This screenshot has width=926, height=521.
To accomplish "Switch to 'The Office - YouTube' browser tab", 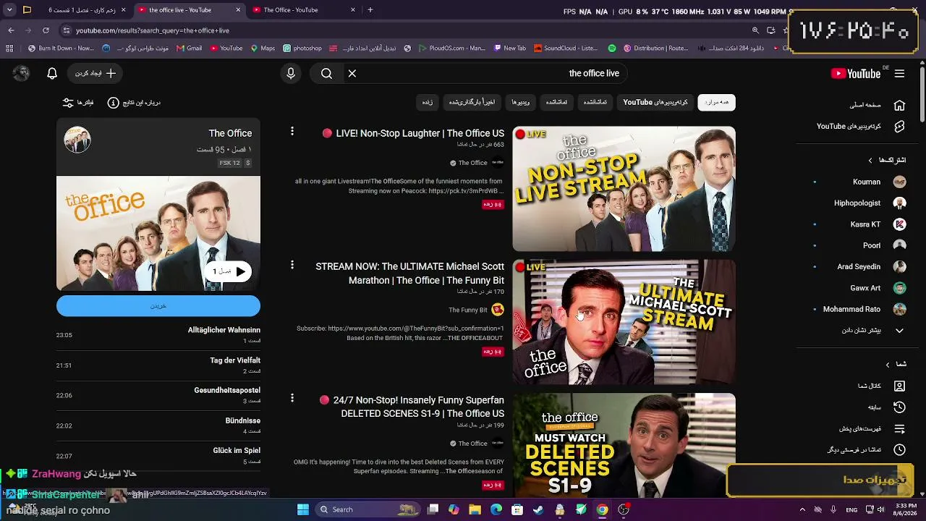I will [x=303, y=10].
